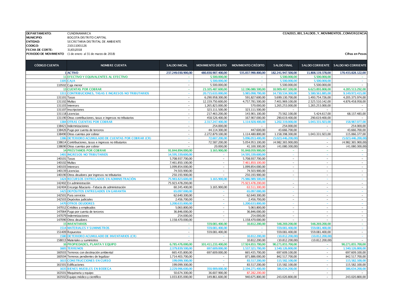Select account code 131190 cell

pos(61,118)
